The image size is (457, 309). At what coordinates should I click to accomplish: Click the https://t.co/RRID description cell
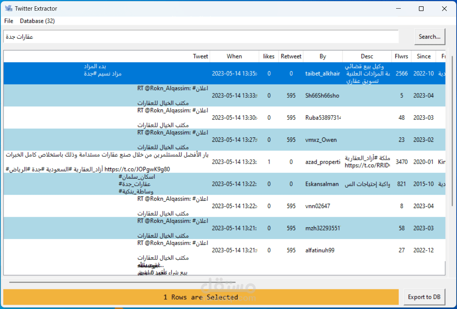(x=367, y=165)
